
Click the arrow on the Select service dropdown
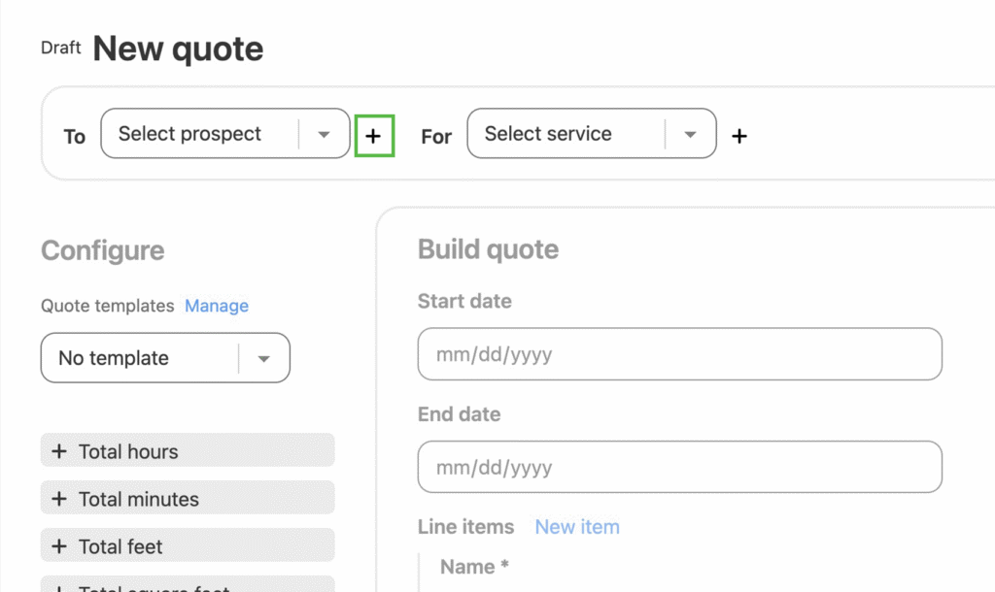click(x=691, y=135)
